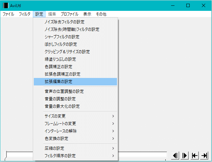Choose ぼかしフィルタの設定
This screenshot has width=212, height=162.
tap(75, 44)
